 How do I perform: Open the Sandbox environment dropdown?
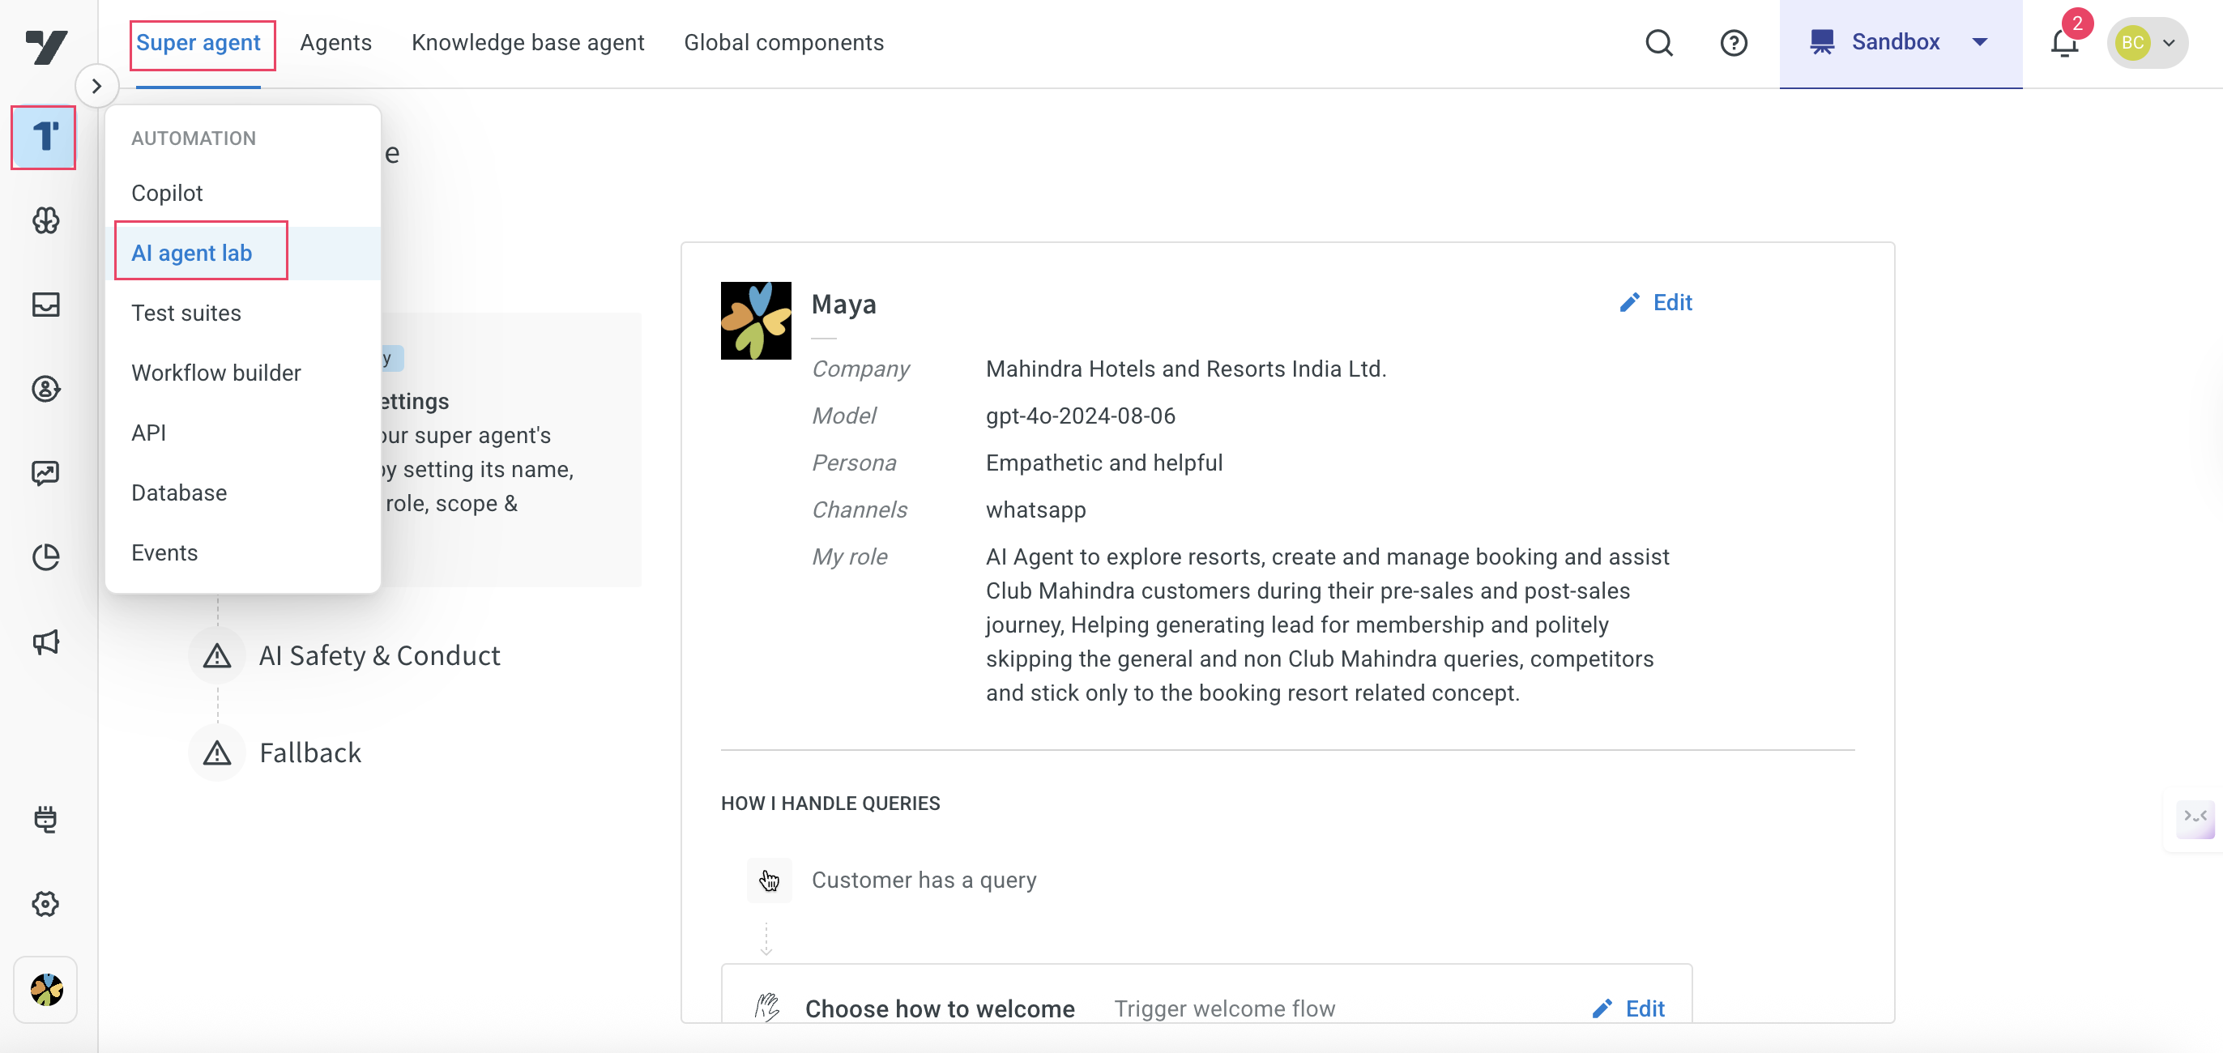pyautogui.click(x=1901, y=43)
